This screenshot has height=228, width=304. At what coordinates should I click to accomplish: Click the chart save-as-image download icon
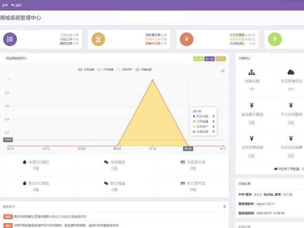click(223, 70)
